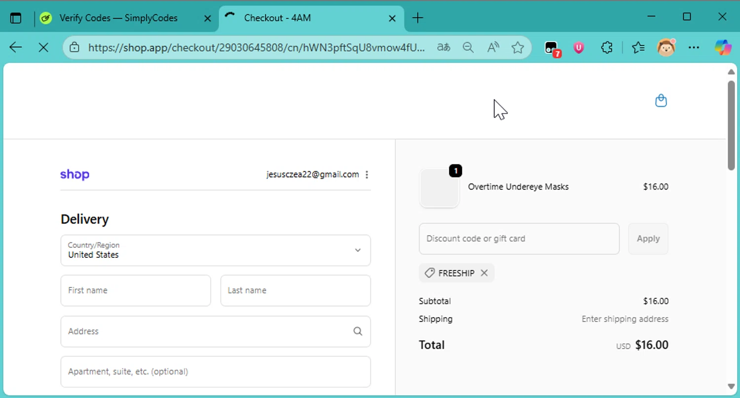Viewport: 740px width, 398px height.
Task: Click the page vertical scrollbar thumb
Action: point(731,125)
